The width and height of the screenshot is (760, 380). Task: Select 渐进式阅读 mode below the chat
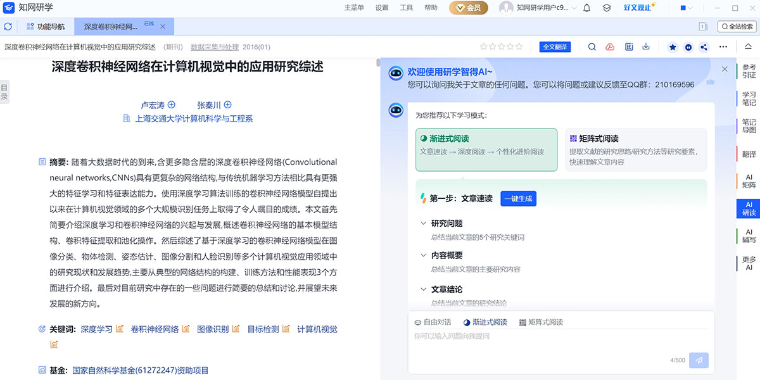coord(485,322)
